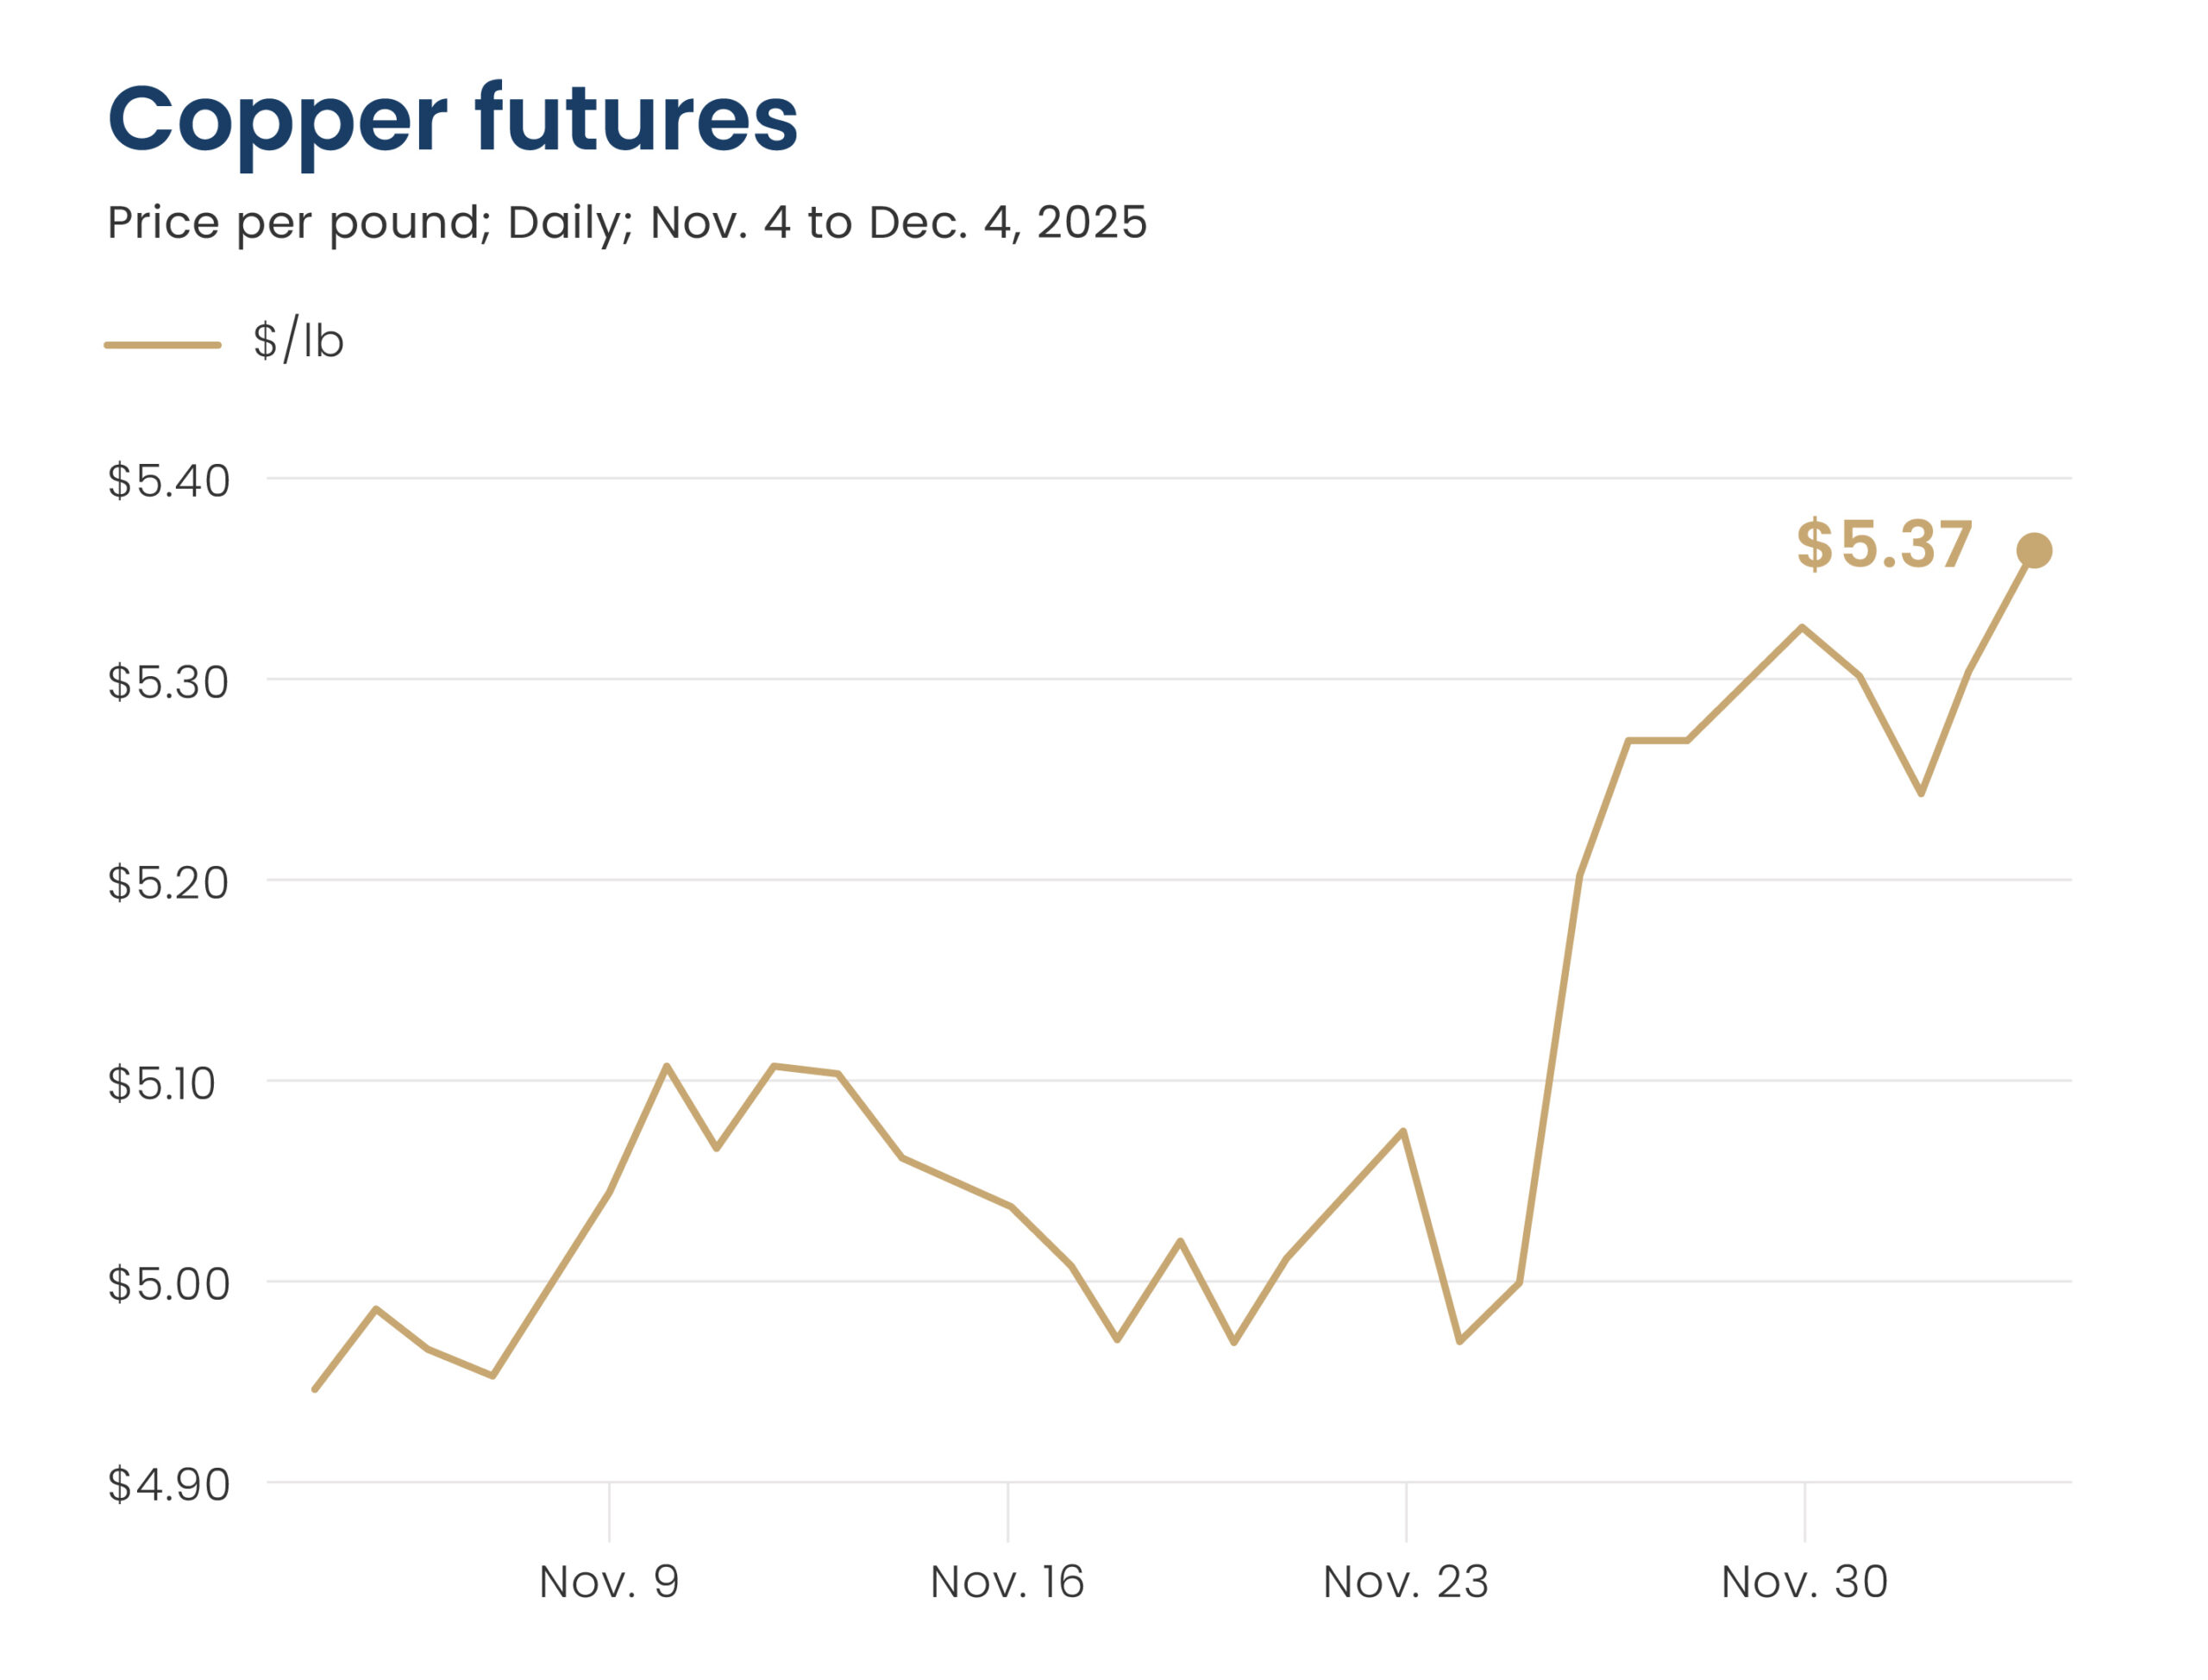Image resolution: width=2208 pixels, height=1680 pixels.
Task: Click the line peak at the Nov. 30 gridline
Action: (x=1802, y=627)
